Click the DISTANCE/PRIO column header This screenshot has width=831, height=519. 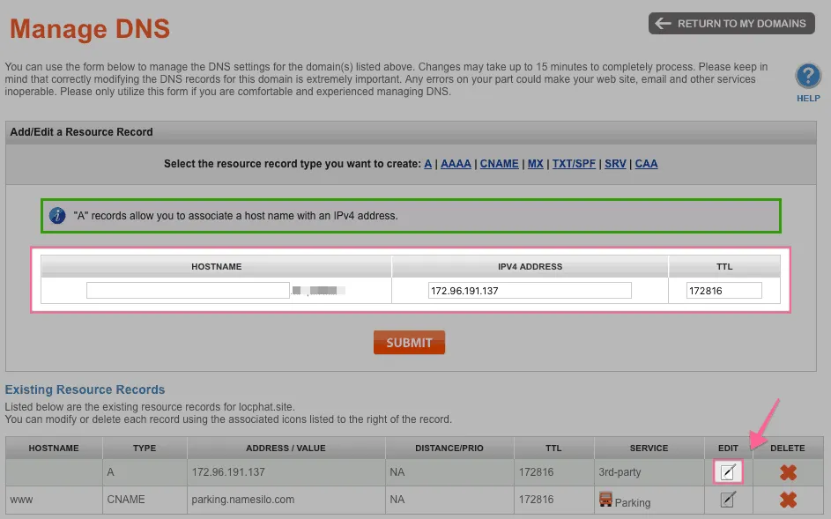point(449,448)
